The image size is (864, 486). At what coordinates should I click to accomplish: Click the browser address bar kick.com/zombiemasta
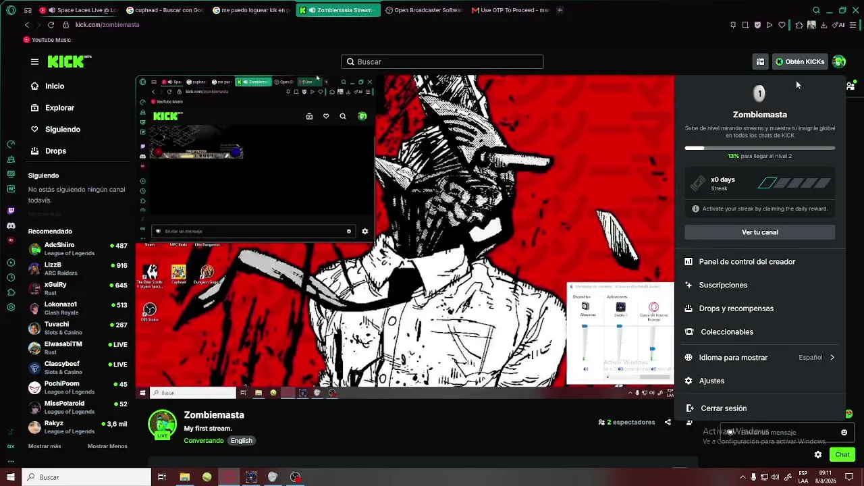click(107, 25)
